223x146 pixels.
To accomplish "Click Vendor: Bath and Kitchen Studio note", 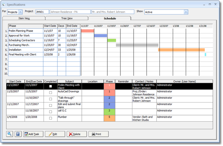I will pyautogui.click(x=144, y=118).
